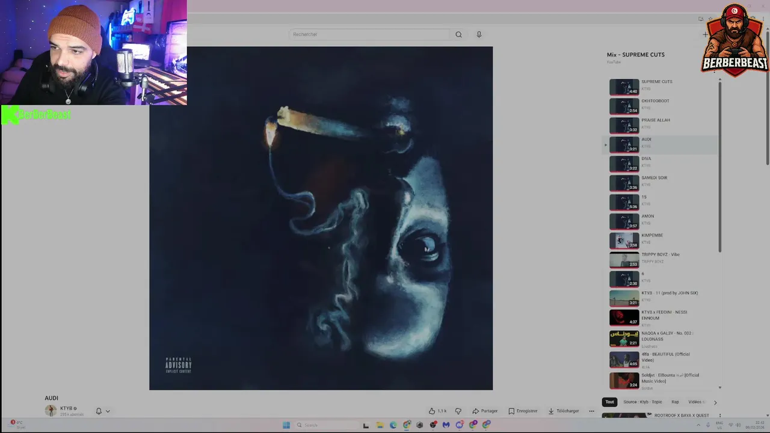Open the KTYB channel name link
Screen dimensions: 770x433
(x=66, y=408)
